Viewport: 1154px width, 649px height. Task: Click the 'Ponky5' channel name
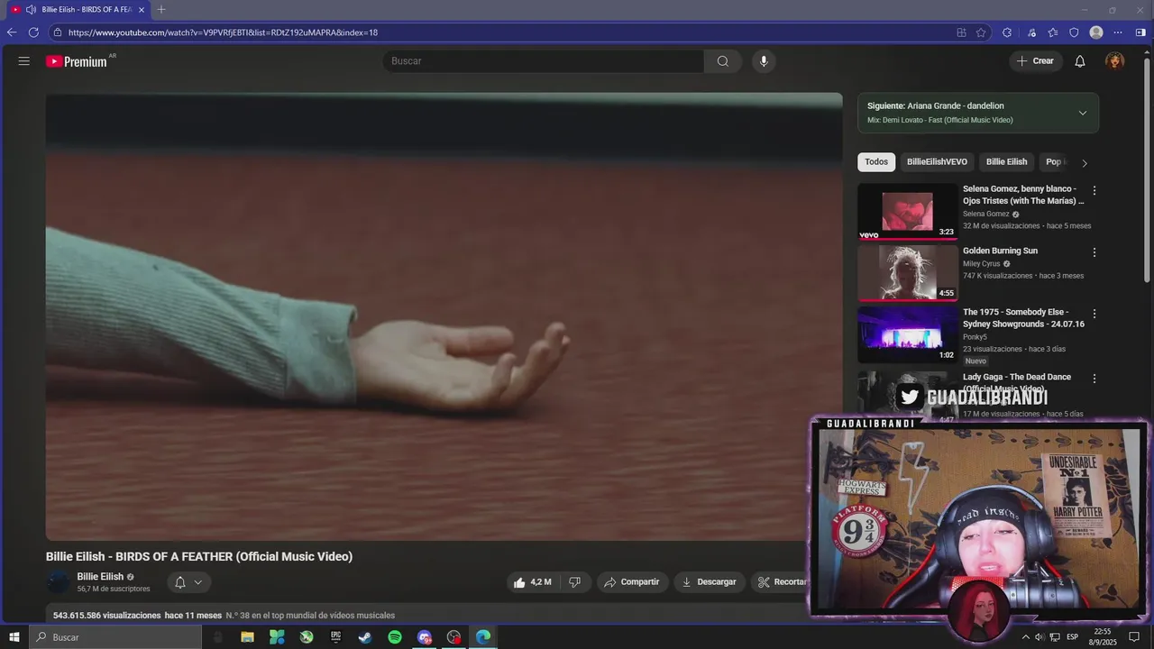975,337
